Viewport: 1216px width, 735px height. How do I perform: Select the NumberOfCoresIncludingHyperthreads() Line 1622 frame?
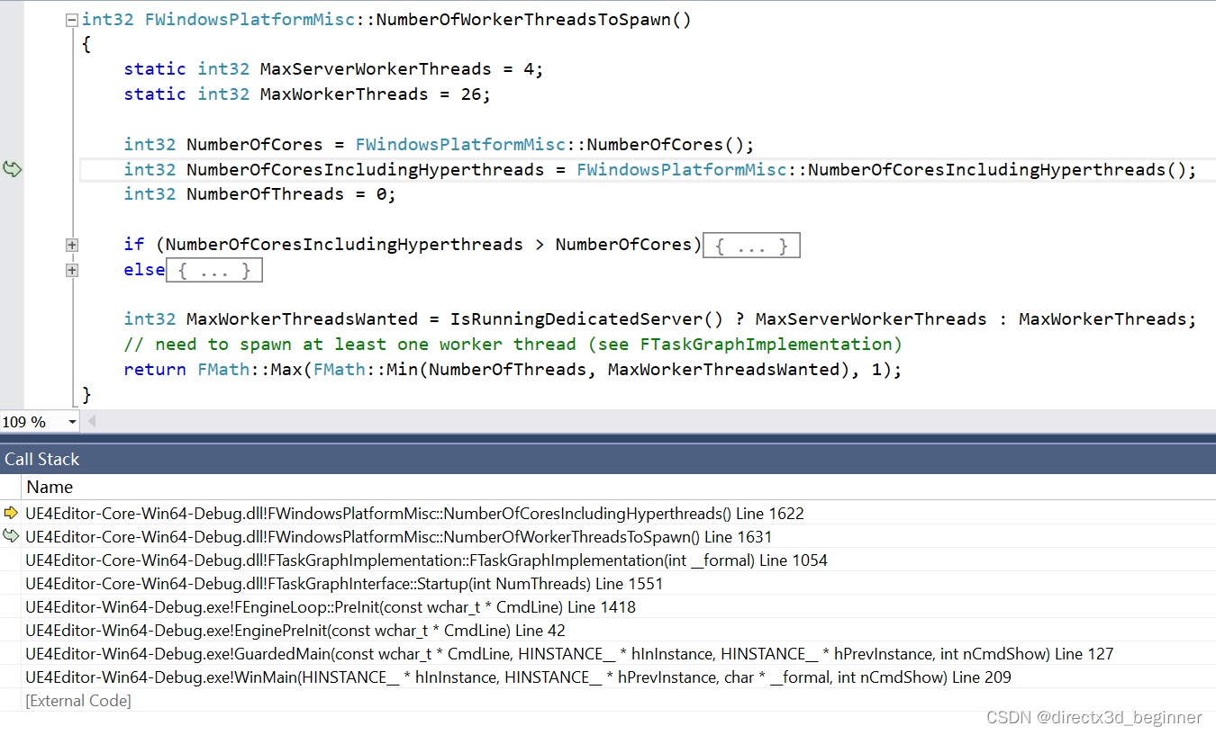414,514
